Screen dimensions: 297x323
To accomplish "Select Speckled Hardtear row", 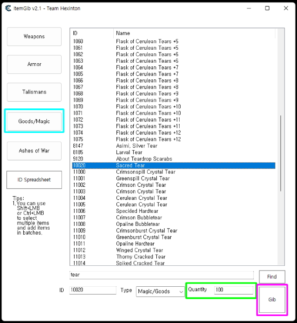I will [x=174, y=211].
